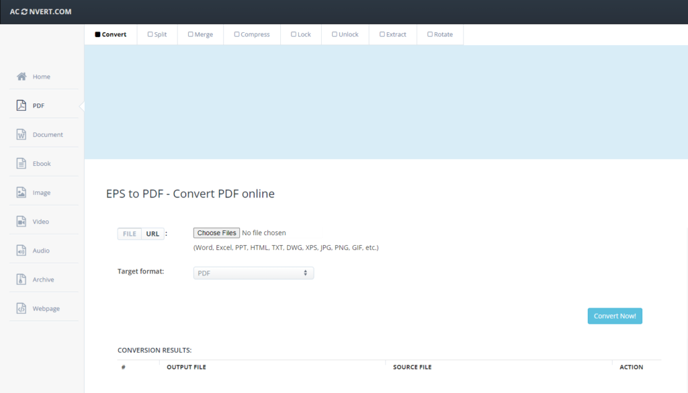Open the Image icon in sidebar

(21, 193)
